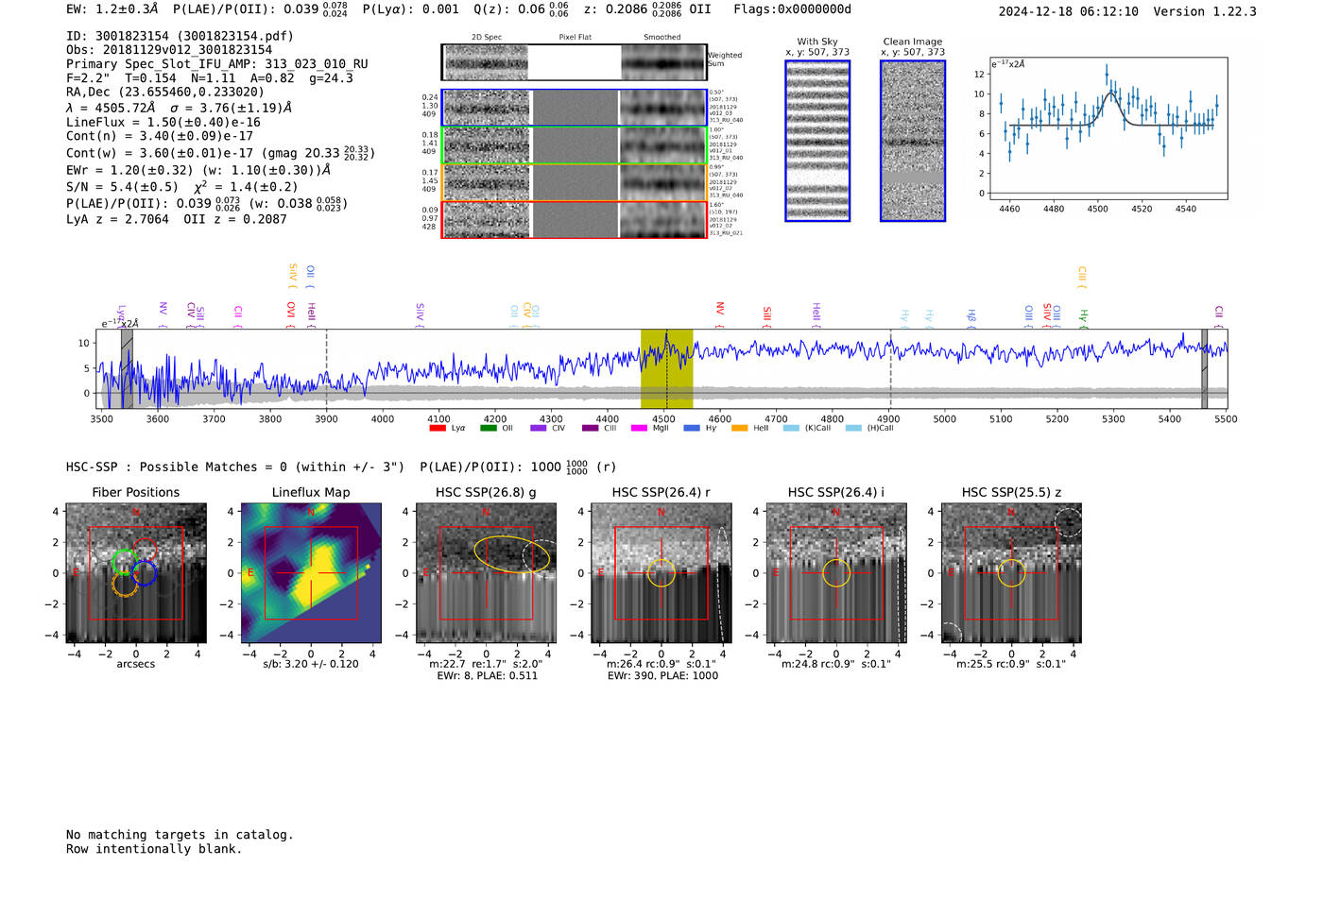Click the yellow ellipse in g-band image
This screenshot has width=1323, height=900.
coord(512,554)
